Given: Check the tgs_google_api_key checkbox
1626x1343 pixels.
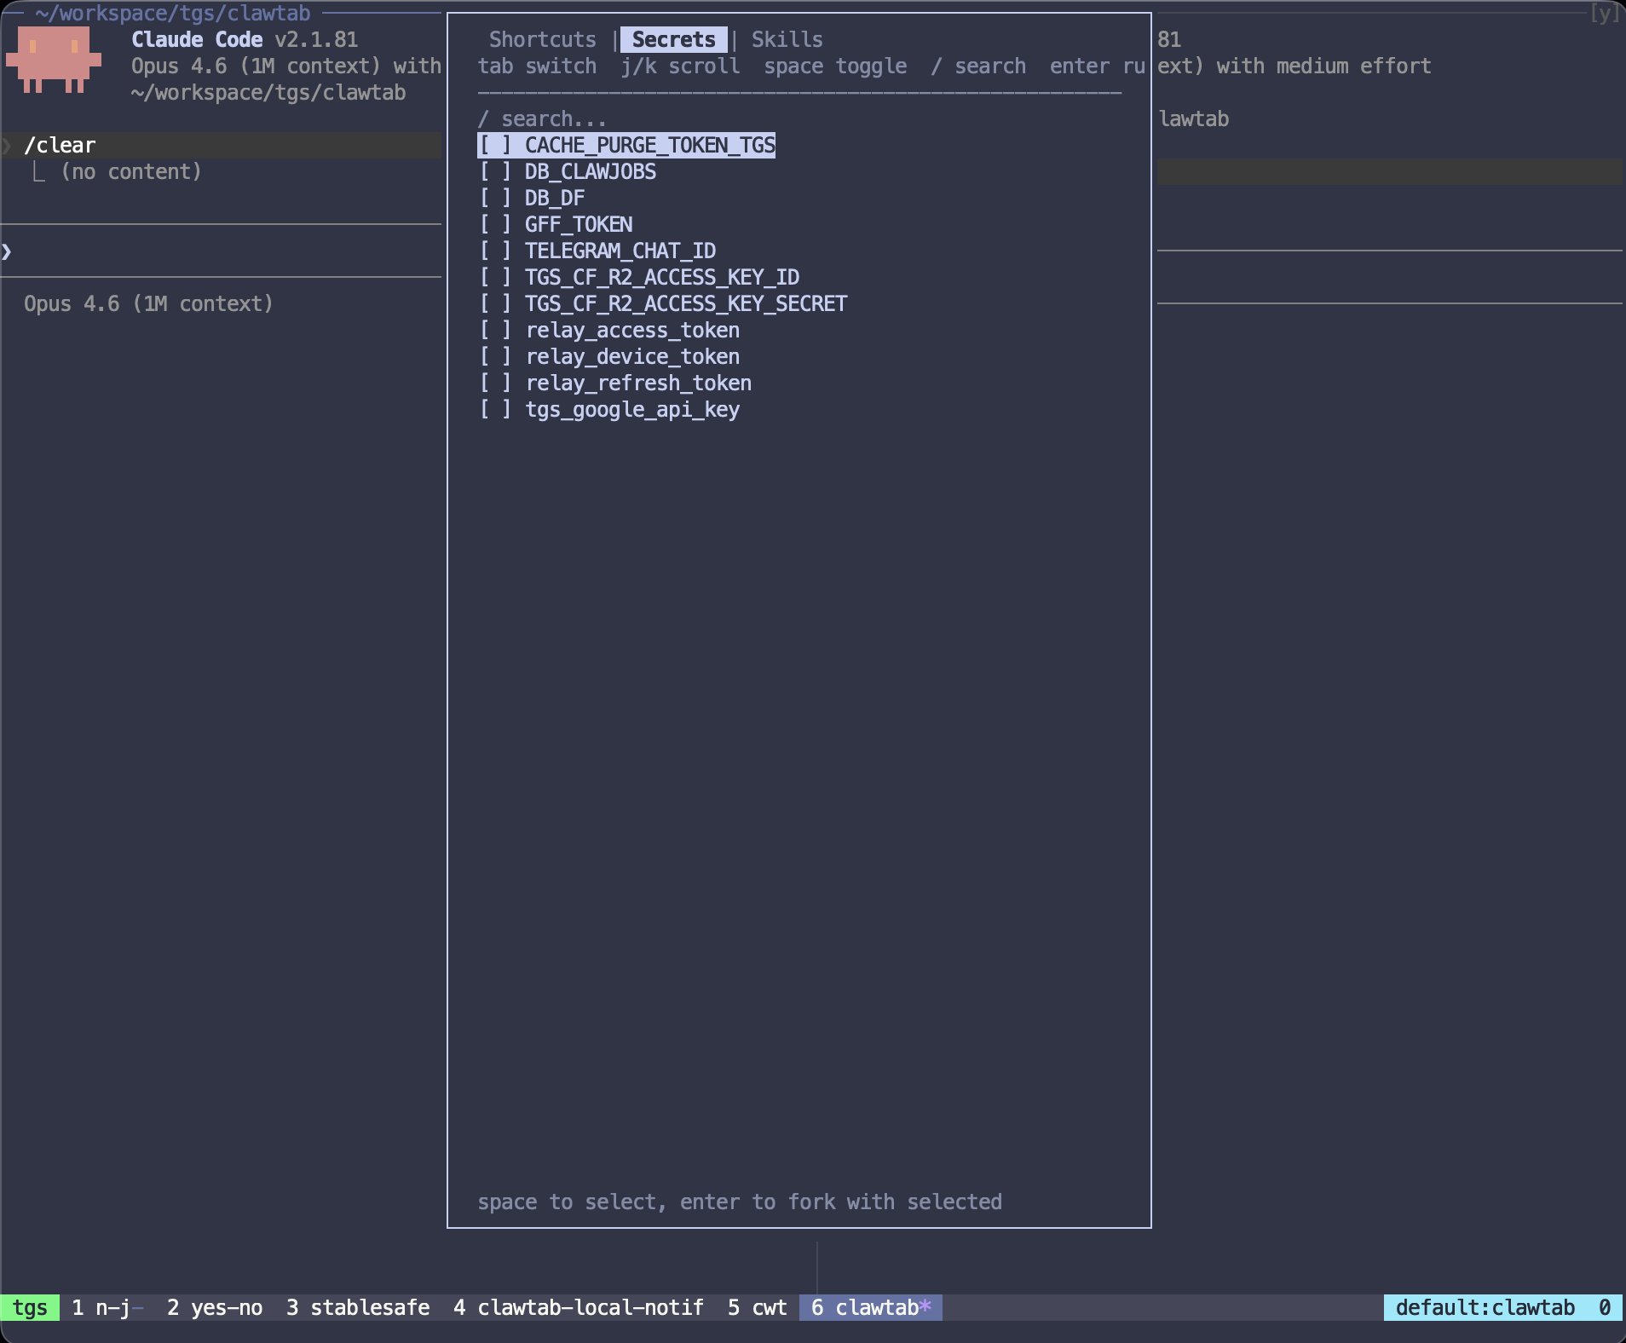Looking at the screenshot, I should pyautogui.click(x=495, y=410).
